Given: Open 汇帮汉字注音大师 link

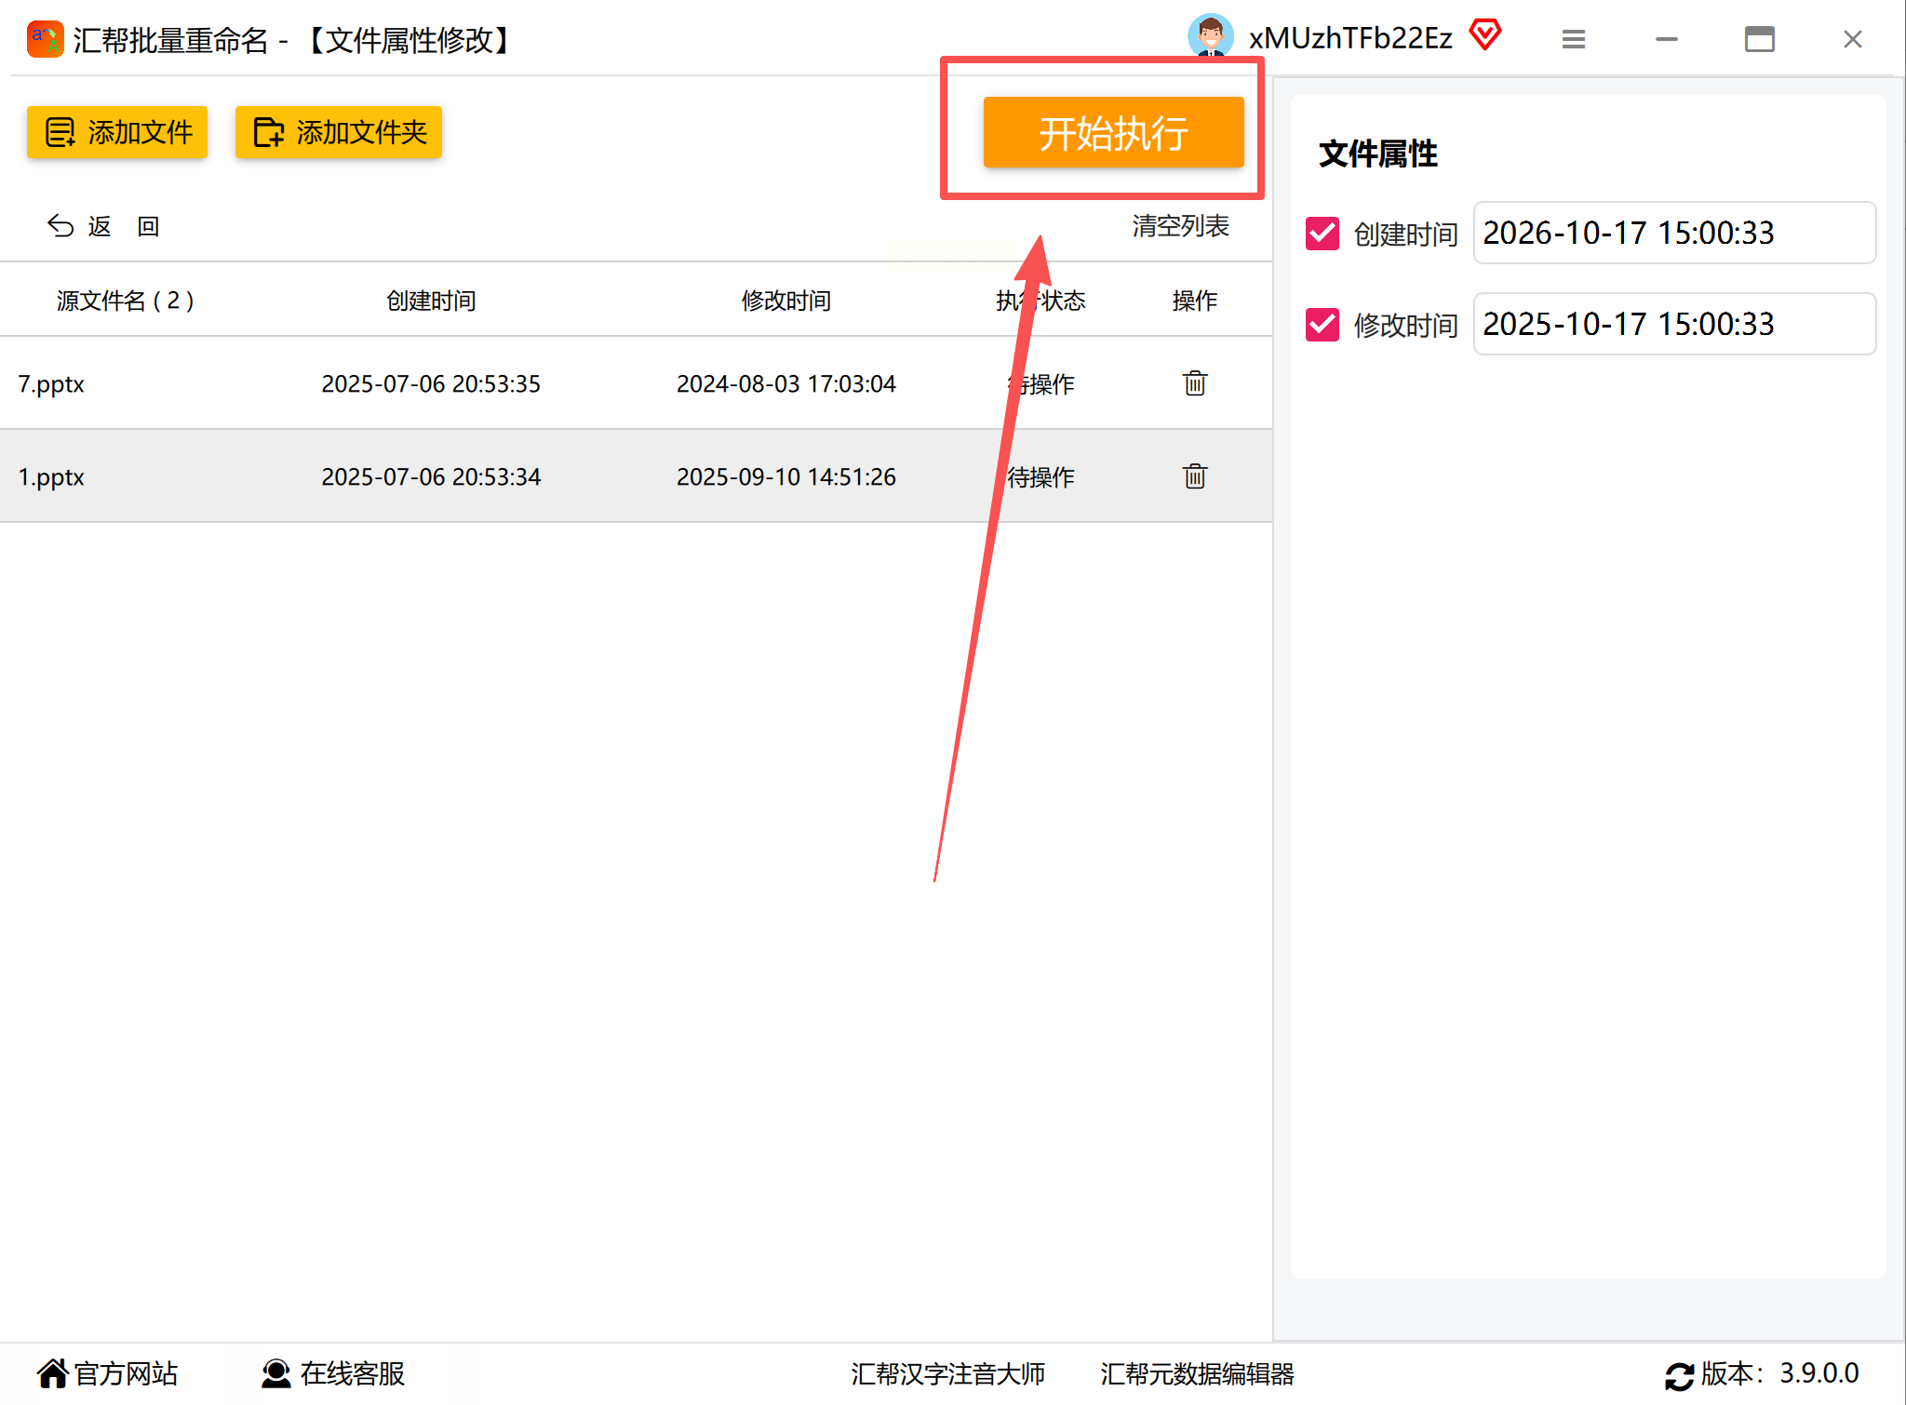Looking at the screenshot, I should (x=947, y=1373).
